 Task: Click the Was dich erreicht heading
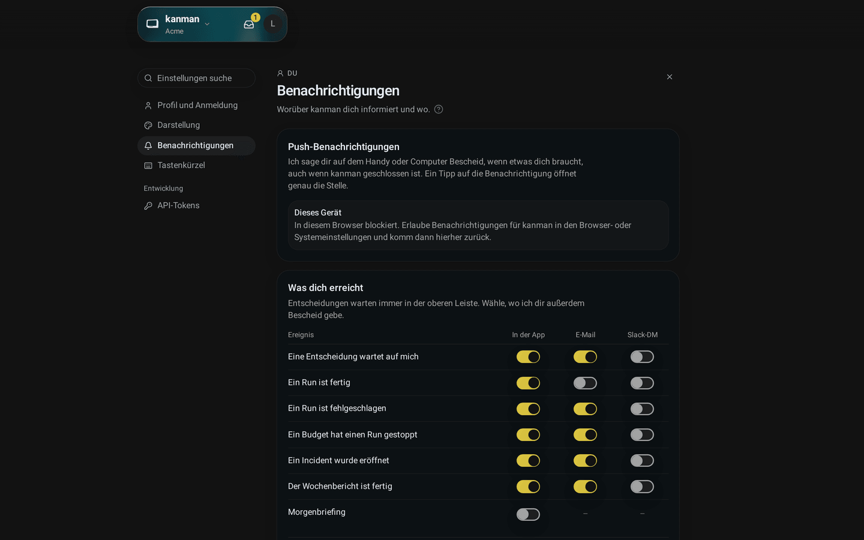click(x=326, y=288)
